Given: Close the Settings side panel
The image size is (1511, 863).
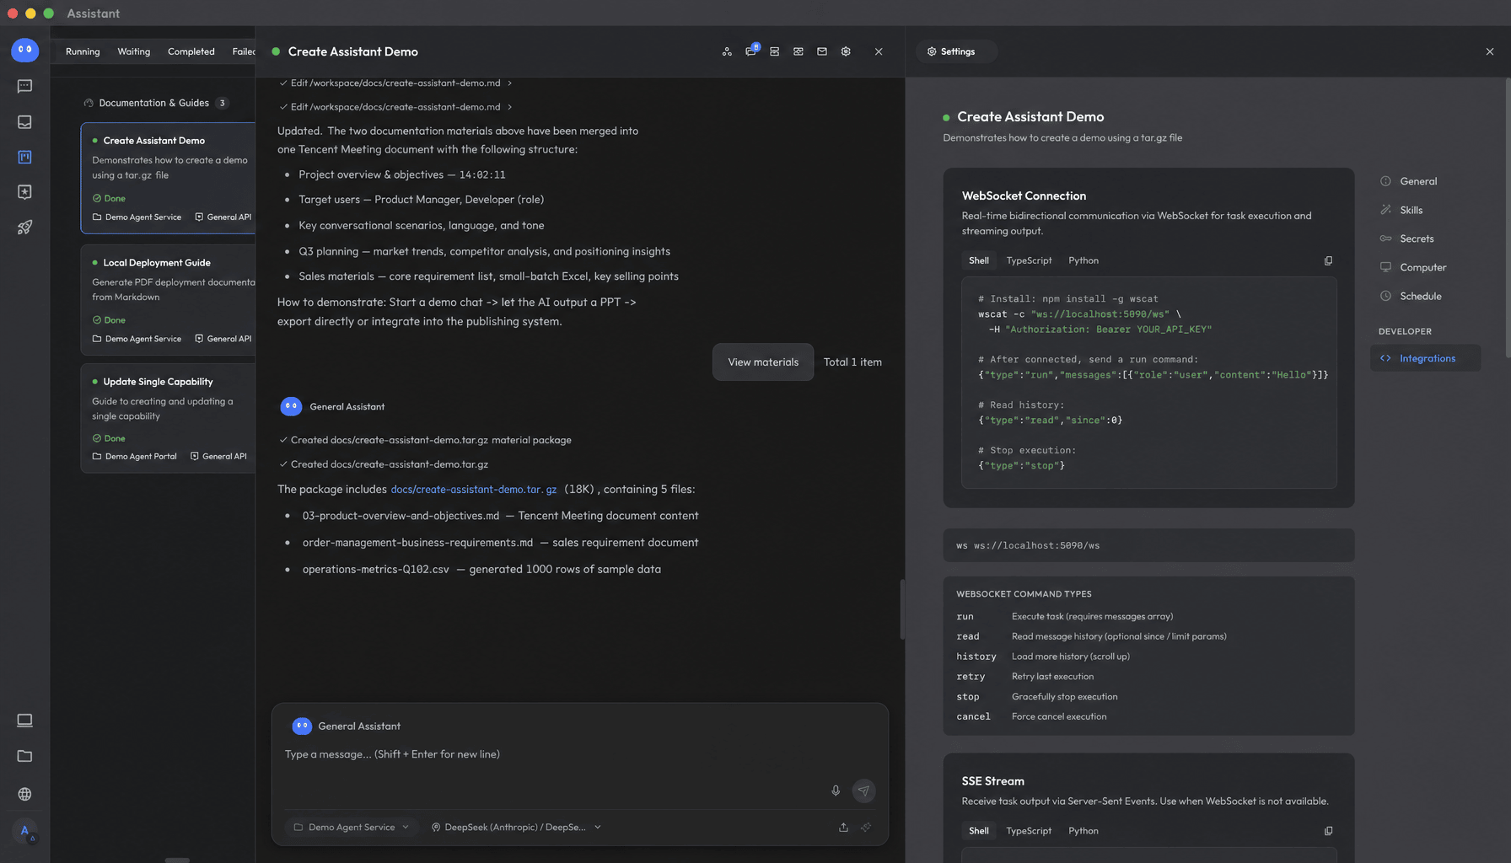Looking at the screenshot, I should click(x=1490, y=51).
